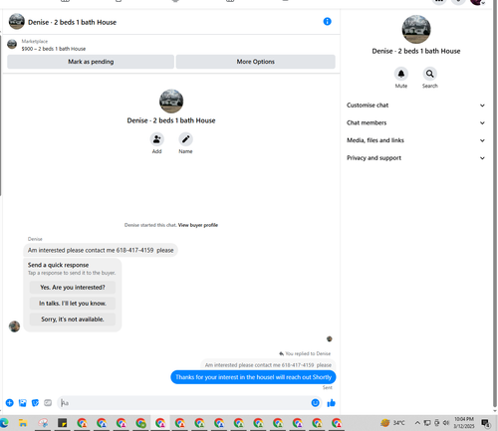Click the '$900 – 2 beds 1 bath House' listing text
The image size is (498, 431).
(54, 49)
